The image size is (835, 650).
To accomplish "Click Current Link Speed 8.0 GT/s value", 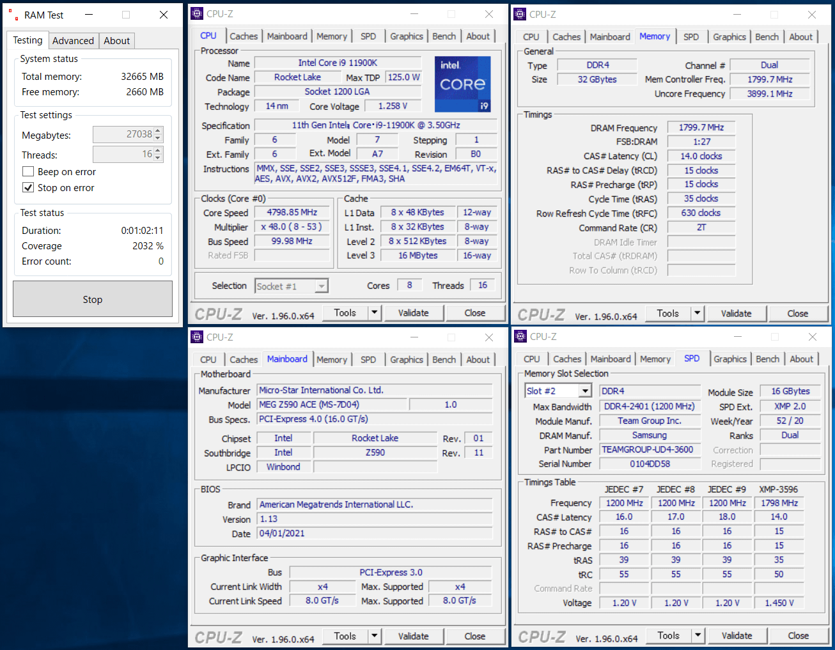I will pos(323,601).
